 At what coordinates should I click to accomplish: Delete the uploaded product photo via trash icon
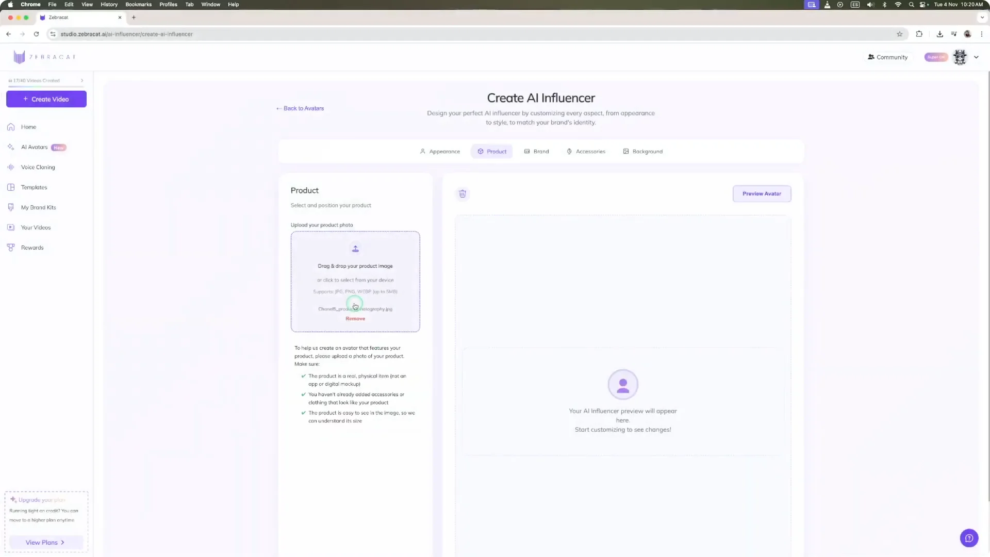pos(462,193)
